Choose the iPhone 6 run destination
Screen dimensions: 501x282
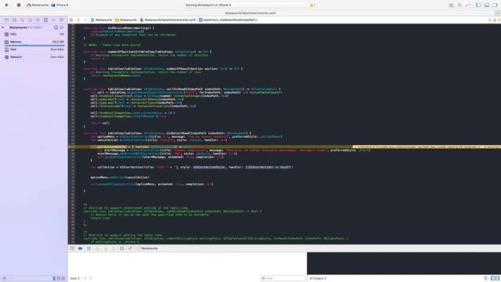(60, 5)
